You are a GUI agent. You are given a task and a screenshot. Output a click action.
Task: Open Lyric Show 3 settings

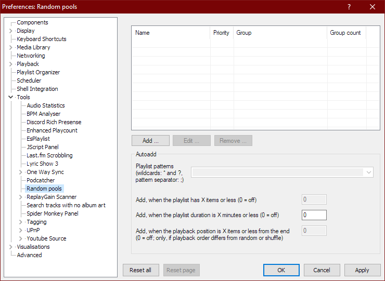pyautogui.click(x=42, y=164)
